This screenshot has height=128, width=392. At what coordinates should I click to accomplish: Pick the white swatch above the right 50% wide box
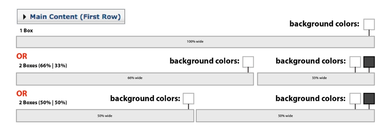click(x=355, y=98)
